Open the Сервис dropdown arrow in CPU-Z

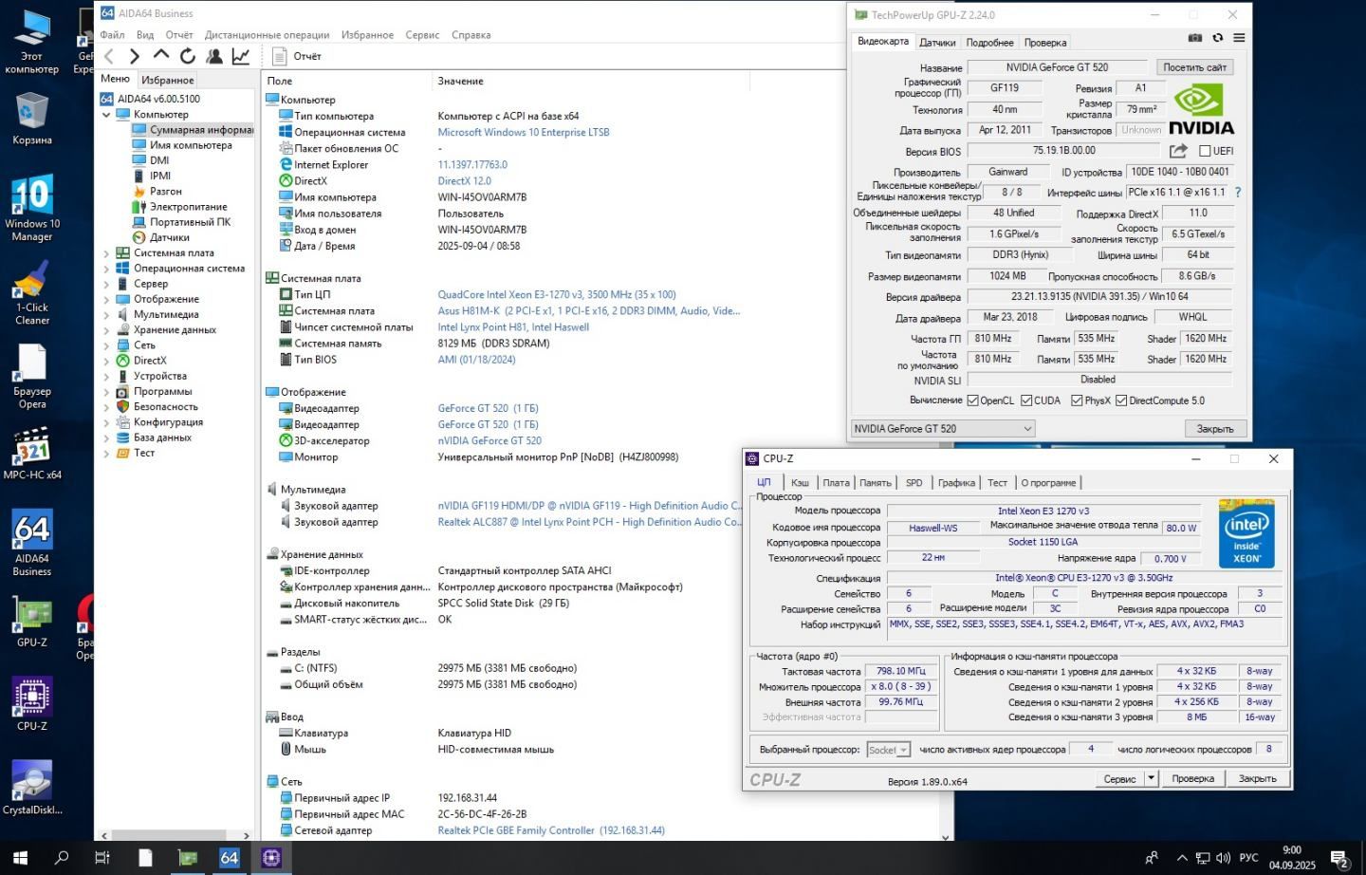click(1151, 778)
